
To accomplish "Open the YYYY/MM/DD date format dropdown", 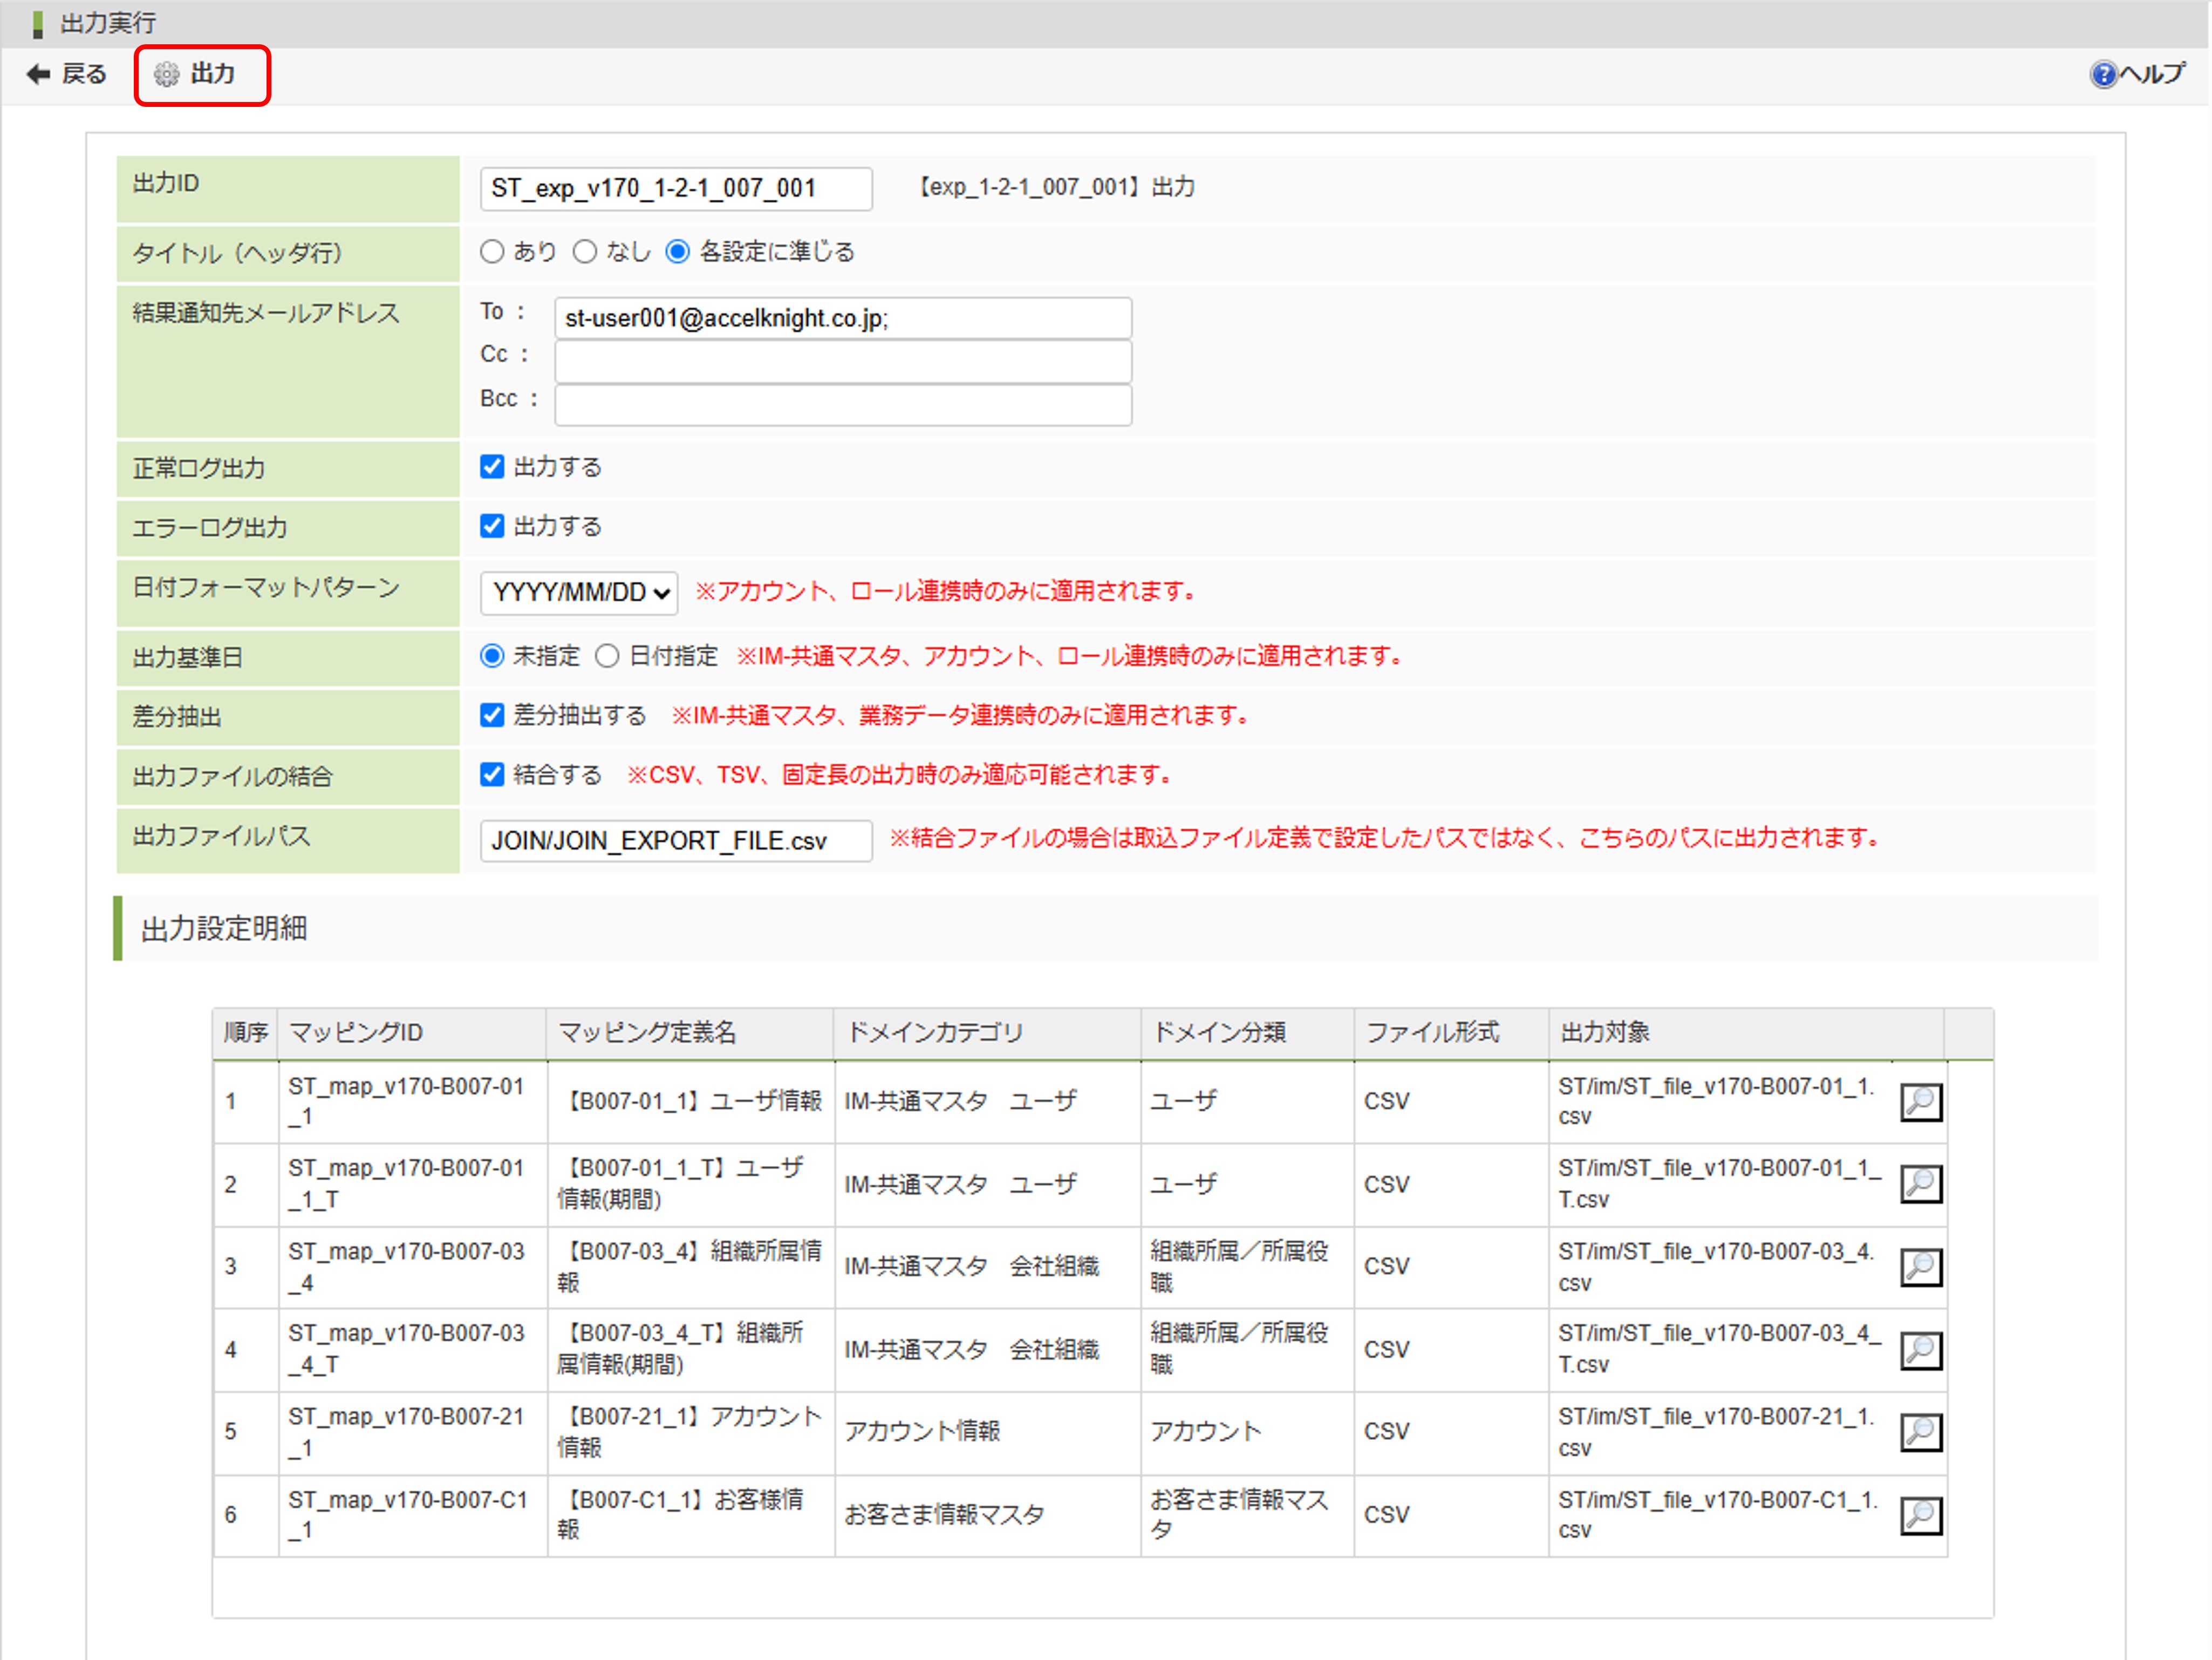I will coord(579,593).
